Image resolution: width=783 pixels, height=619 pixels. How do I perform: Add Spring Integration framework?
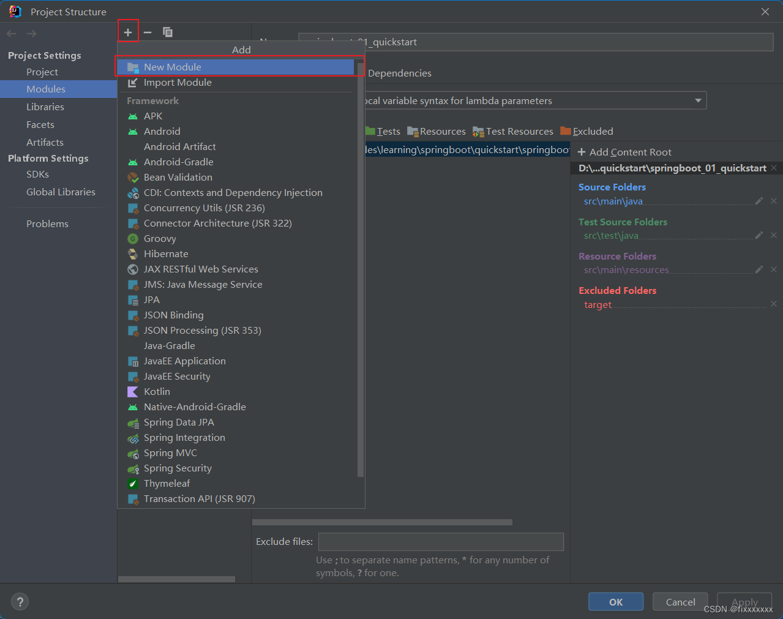click(236, 437)
